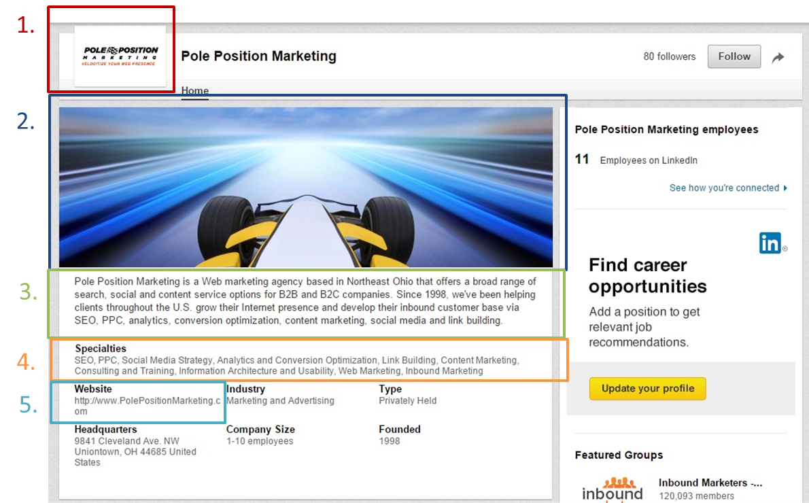Screen dimensions: 809x503
Task: Click the Find career opportunities headline
Action: (x=647, y=275)
